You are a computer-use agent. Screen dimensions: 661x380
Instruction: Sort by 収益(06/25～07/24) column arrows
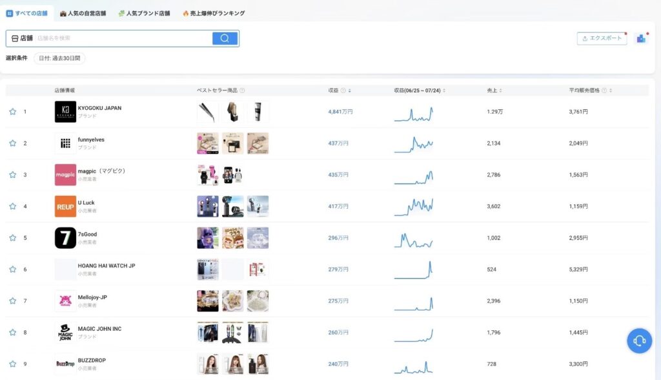coord(444,90)
